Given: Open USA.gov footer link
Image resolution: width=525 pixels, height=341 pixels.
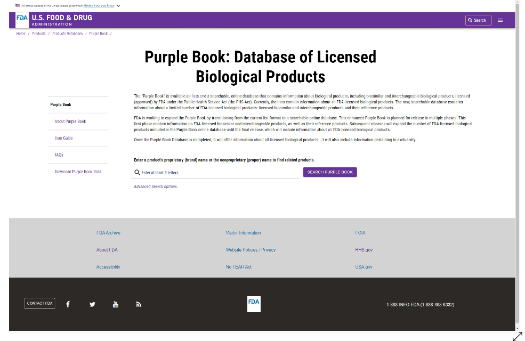Looking at the screenshot, I should 364,267.
